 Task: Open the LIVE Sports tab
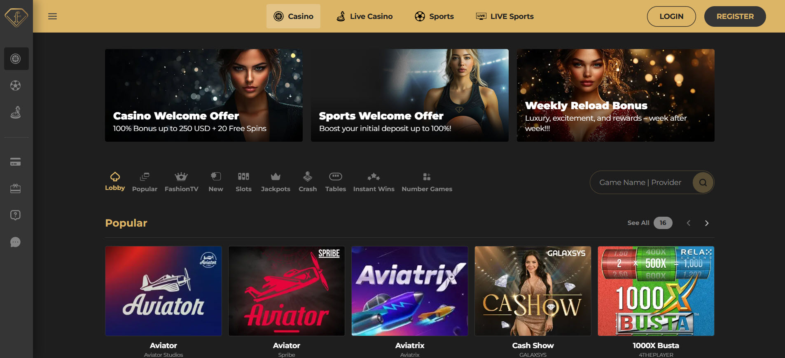pos(505,16)
